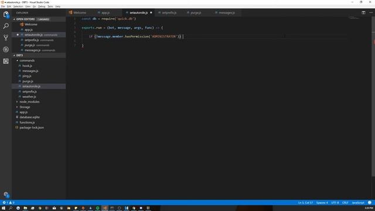Switch to the Welcome tab
The height and width of the screenshot is (211, 375).
tap(80, 12)
